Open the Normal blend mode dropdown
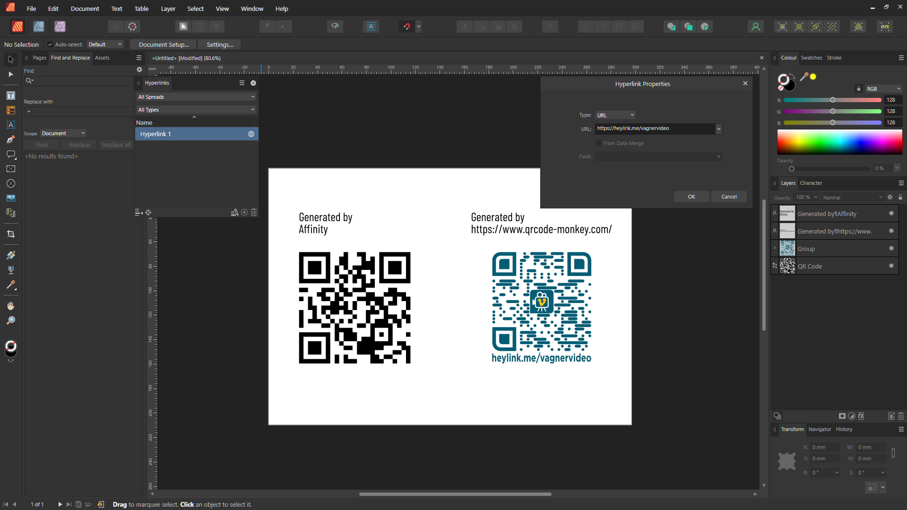The image size is (907, 510). click(853, 198)
